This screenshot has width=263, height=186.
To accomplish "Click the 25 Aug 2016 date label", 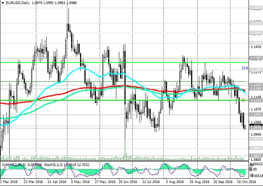I will (200, 182).
